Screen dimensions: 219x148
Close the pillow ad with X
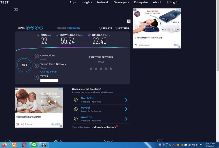pos(180,10)
